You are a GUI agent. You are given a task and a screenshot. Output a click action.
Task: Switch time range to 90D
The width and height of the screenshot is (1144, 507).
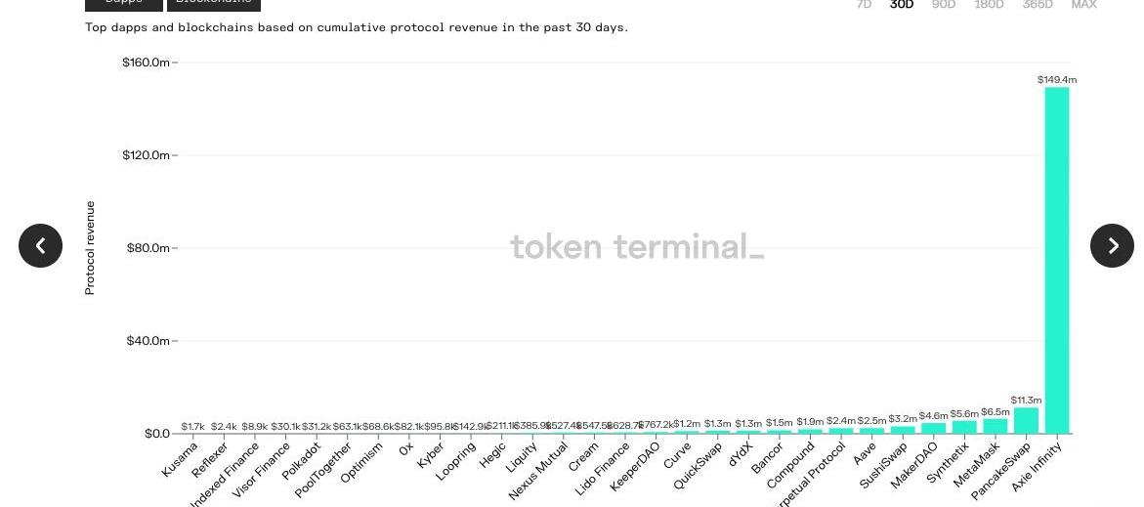point(944,5)
